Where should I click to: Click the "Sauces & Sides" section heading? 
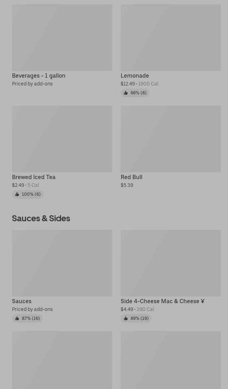(41, 218)
